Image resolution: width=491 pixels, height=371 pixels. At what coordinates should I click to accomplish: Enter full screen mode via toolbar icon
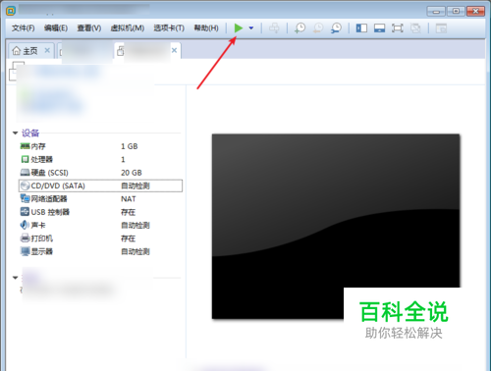point(398,28)
